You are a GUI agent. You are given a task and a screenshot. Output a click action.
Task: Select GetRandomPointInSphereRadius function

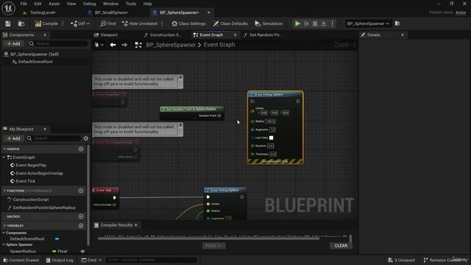pyautogui.click(x=44, y=208)
